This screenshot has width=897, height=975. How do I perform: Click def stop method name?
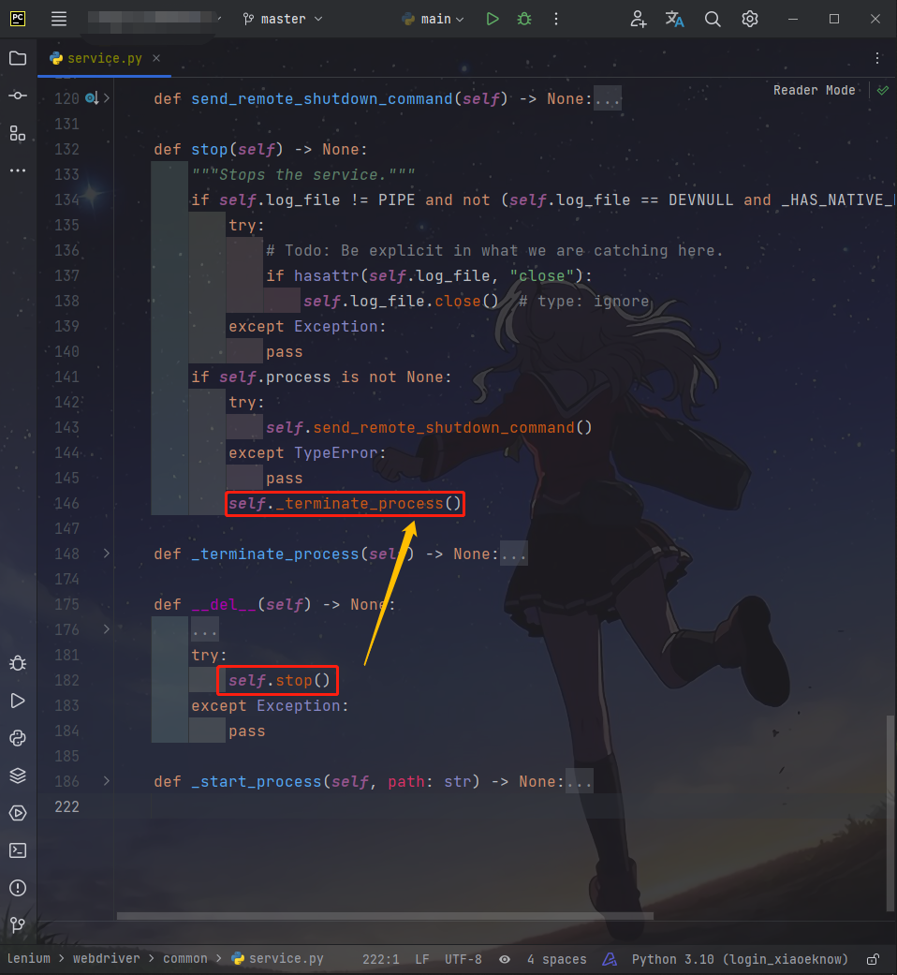[x=210, y=149]
